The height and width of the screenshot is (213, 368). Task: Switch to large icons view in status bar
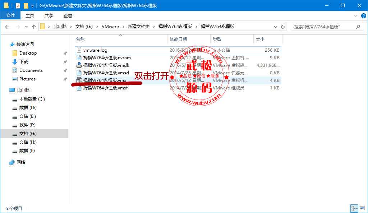pyautogui.click(x=362, y=208)
